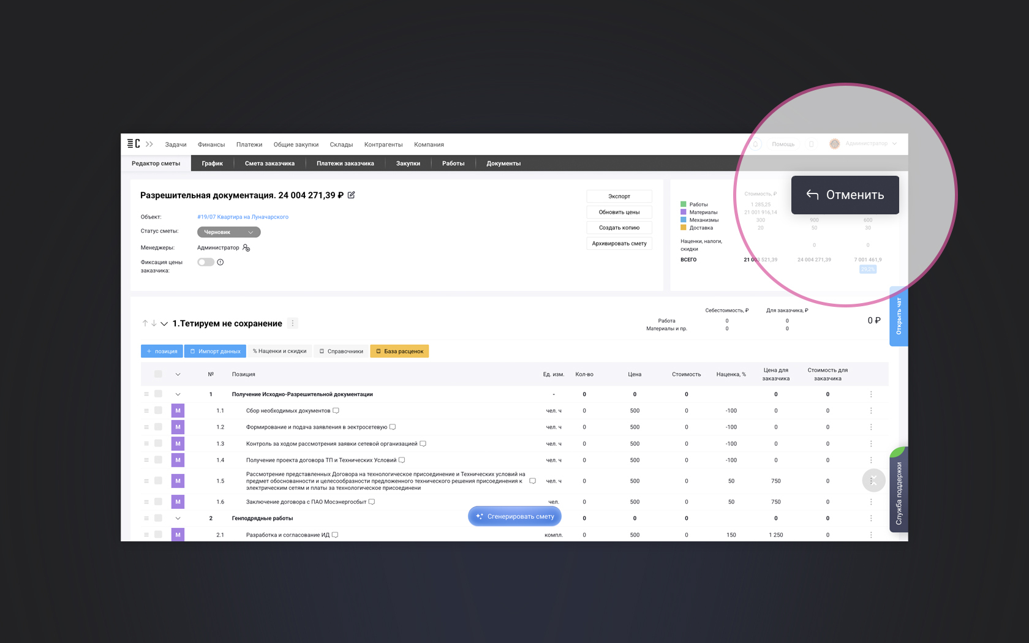Open the price fixation info icon
The width and height of the screenshot is (1029, 643).
221,262
